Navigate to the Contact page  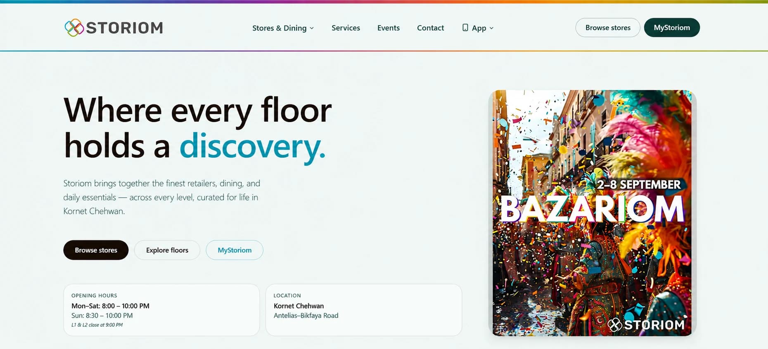tap(430, 28)
